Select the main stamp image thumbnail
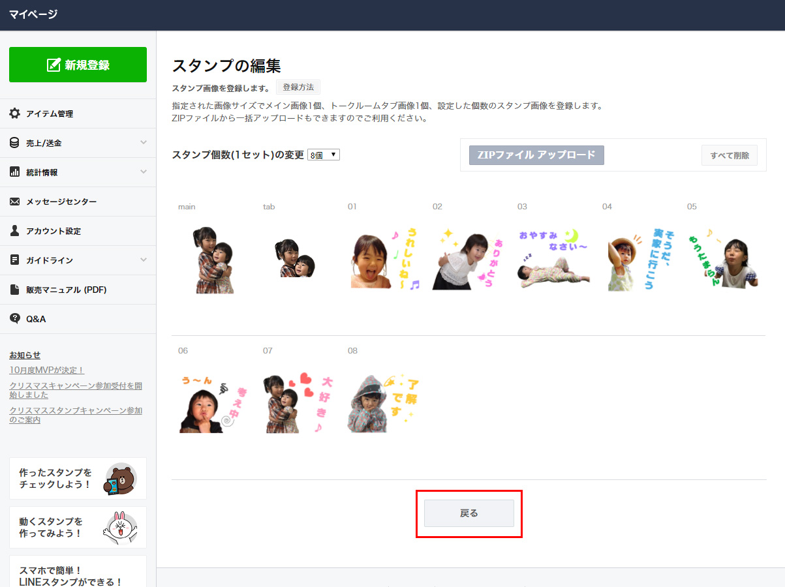The image size is (785, 587). point(215,260)
